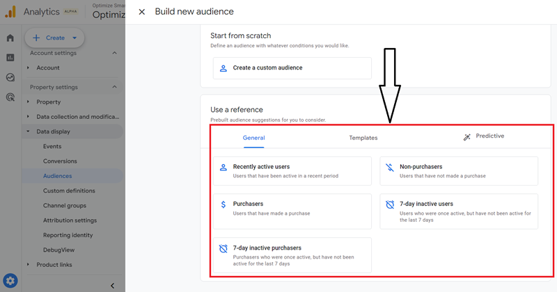Choose the Non-purchasers audience card
The width and height of the screenshot is (557, 292).
459,171
